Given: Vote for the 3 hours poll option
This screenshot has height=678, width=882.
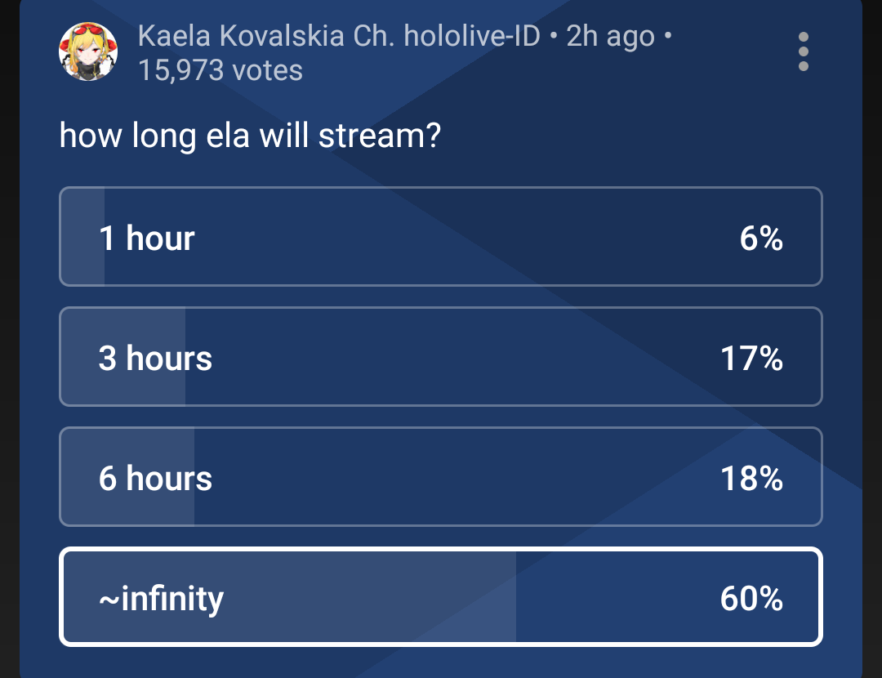Looking at the screenshot, I should (x=440, y=357).
